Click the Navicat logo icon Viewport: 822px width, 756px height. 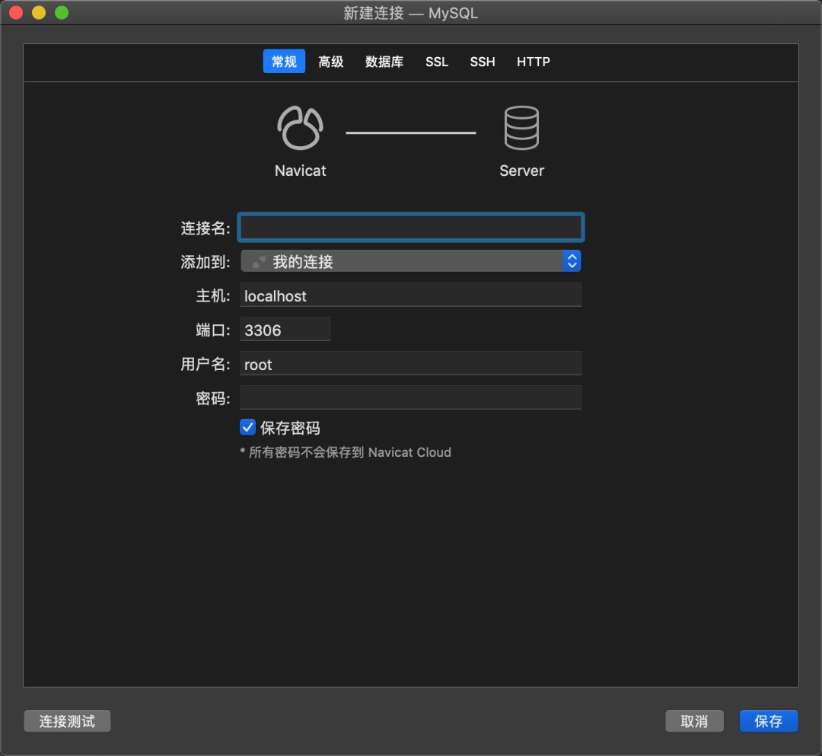click(x=300, y=128)
